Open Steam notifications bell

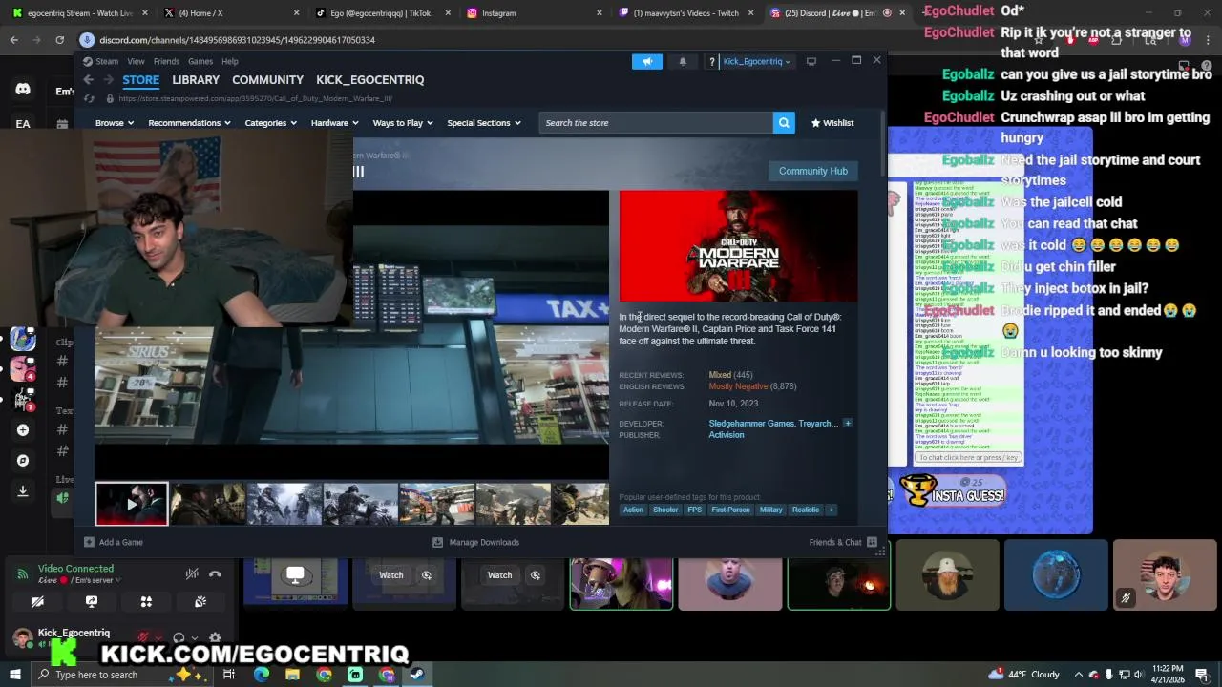tap(683, 61)
